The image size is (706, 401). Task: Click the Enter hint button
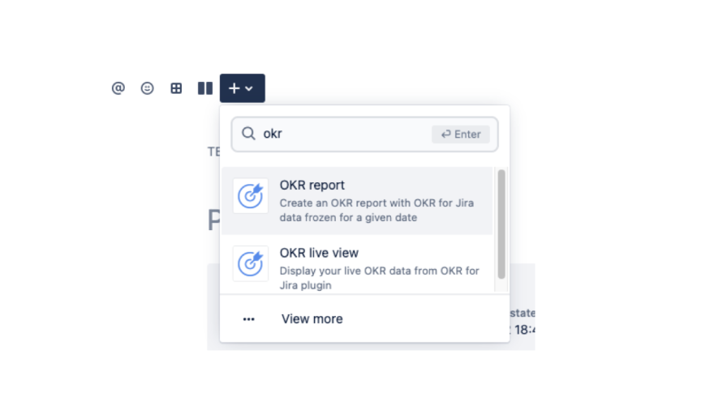[x=461, y=134]
